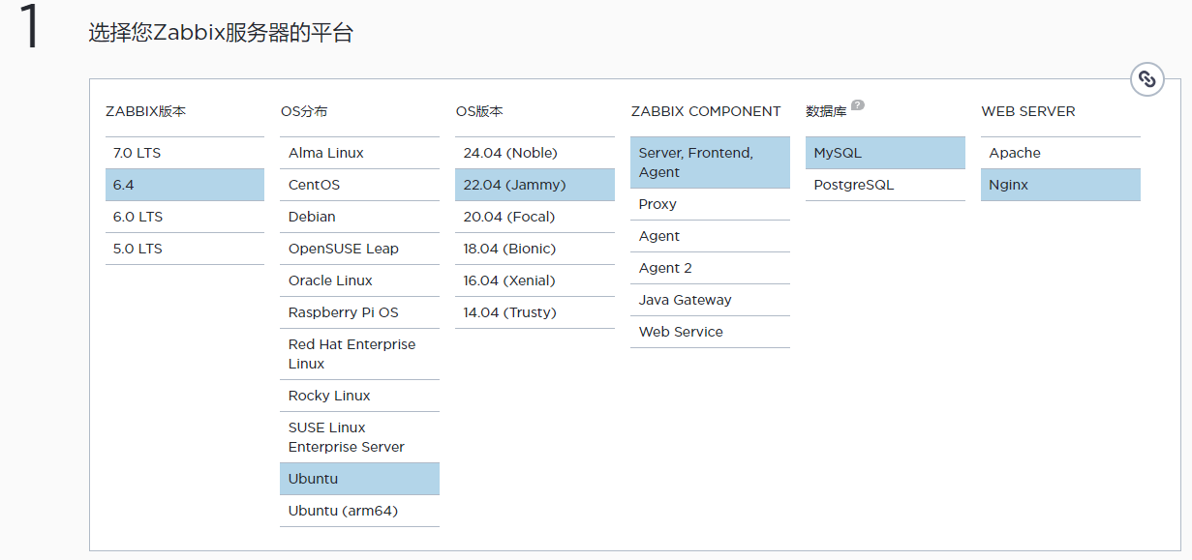Set the web server to Nginx
This screenshot has width=1192, height=560.
1061,185
